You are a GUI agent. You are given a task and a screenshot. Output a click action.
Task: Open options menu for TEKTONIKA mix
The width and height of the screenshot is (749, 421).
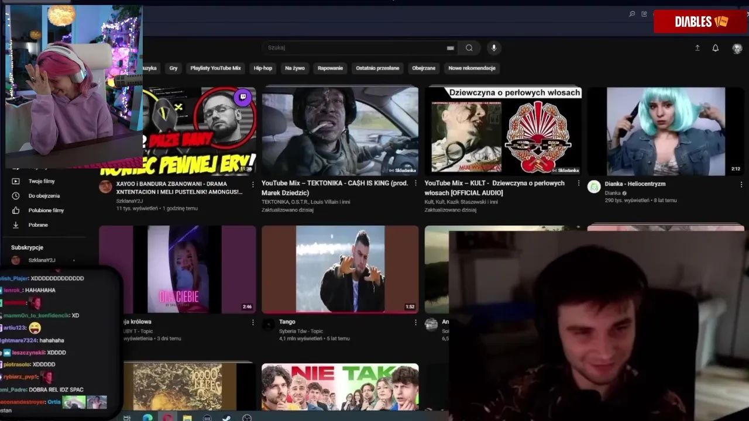(415, 184)
